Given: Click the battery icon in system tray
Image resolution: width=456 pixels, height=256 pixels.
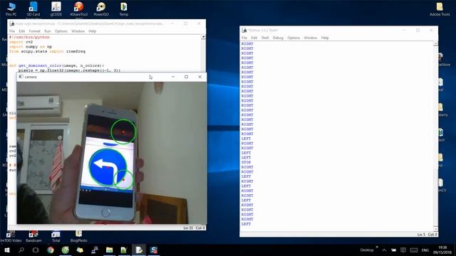Looking at the screenshot, I should [x=393, y=250].
